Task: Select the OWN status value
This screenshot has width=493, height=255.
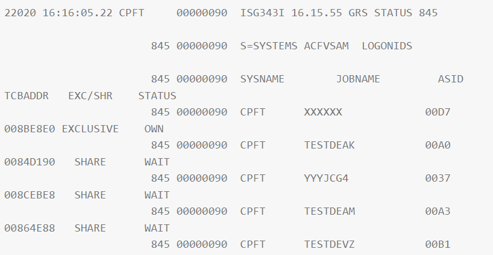Action: tap(154, 129)
